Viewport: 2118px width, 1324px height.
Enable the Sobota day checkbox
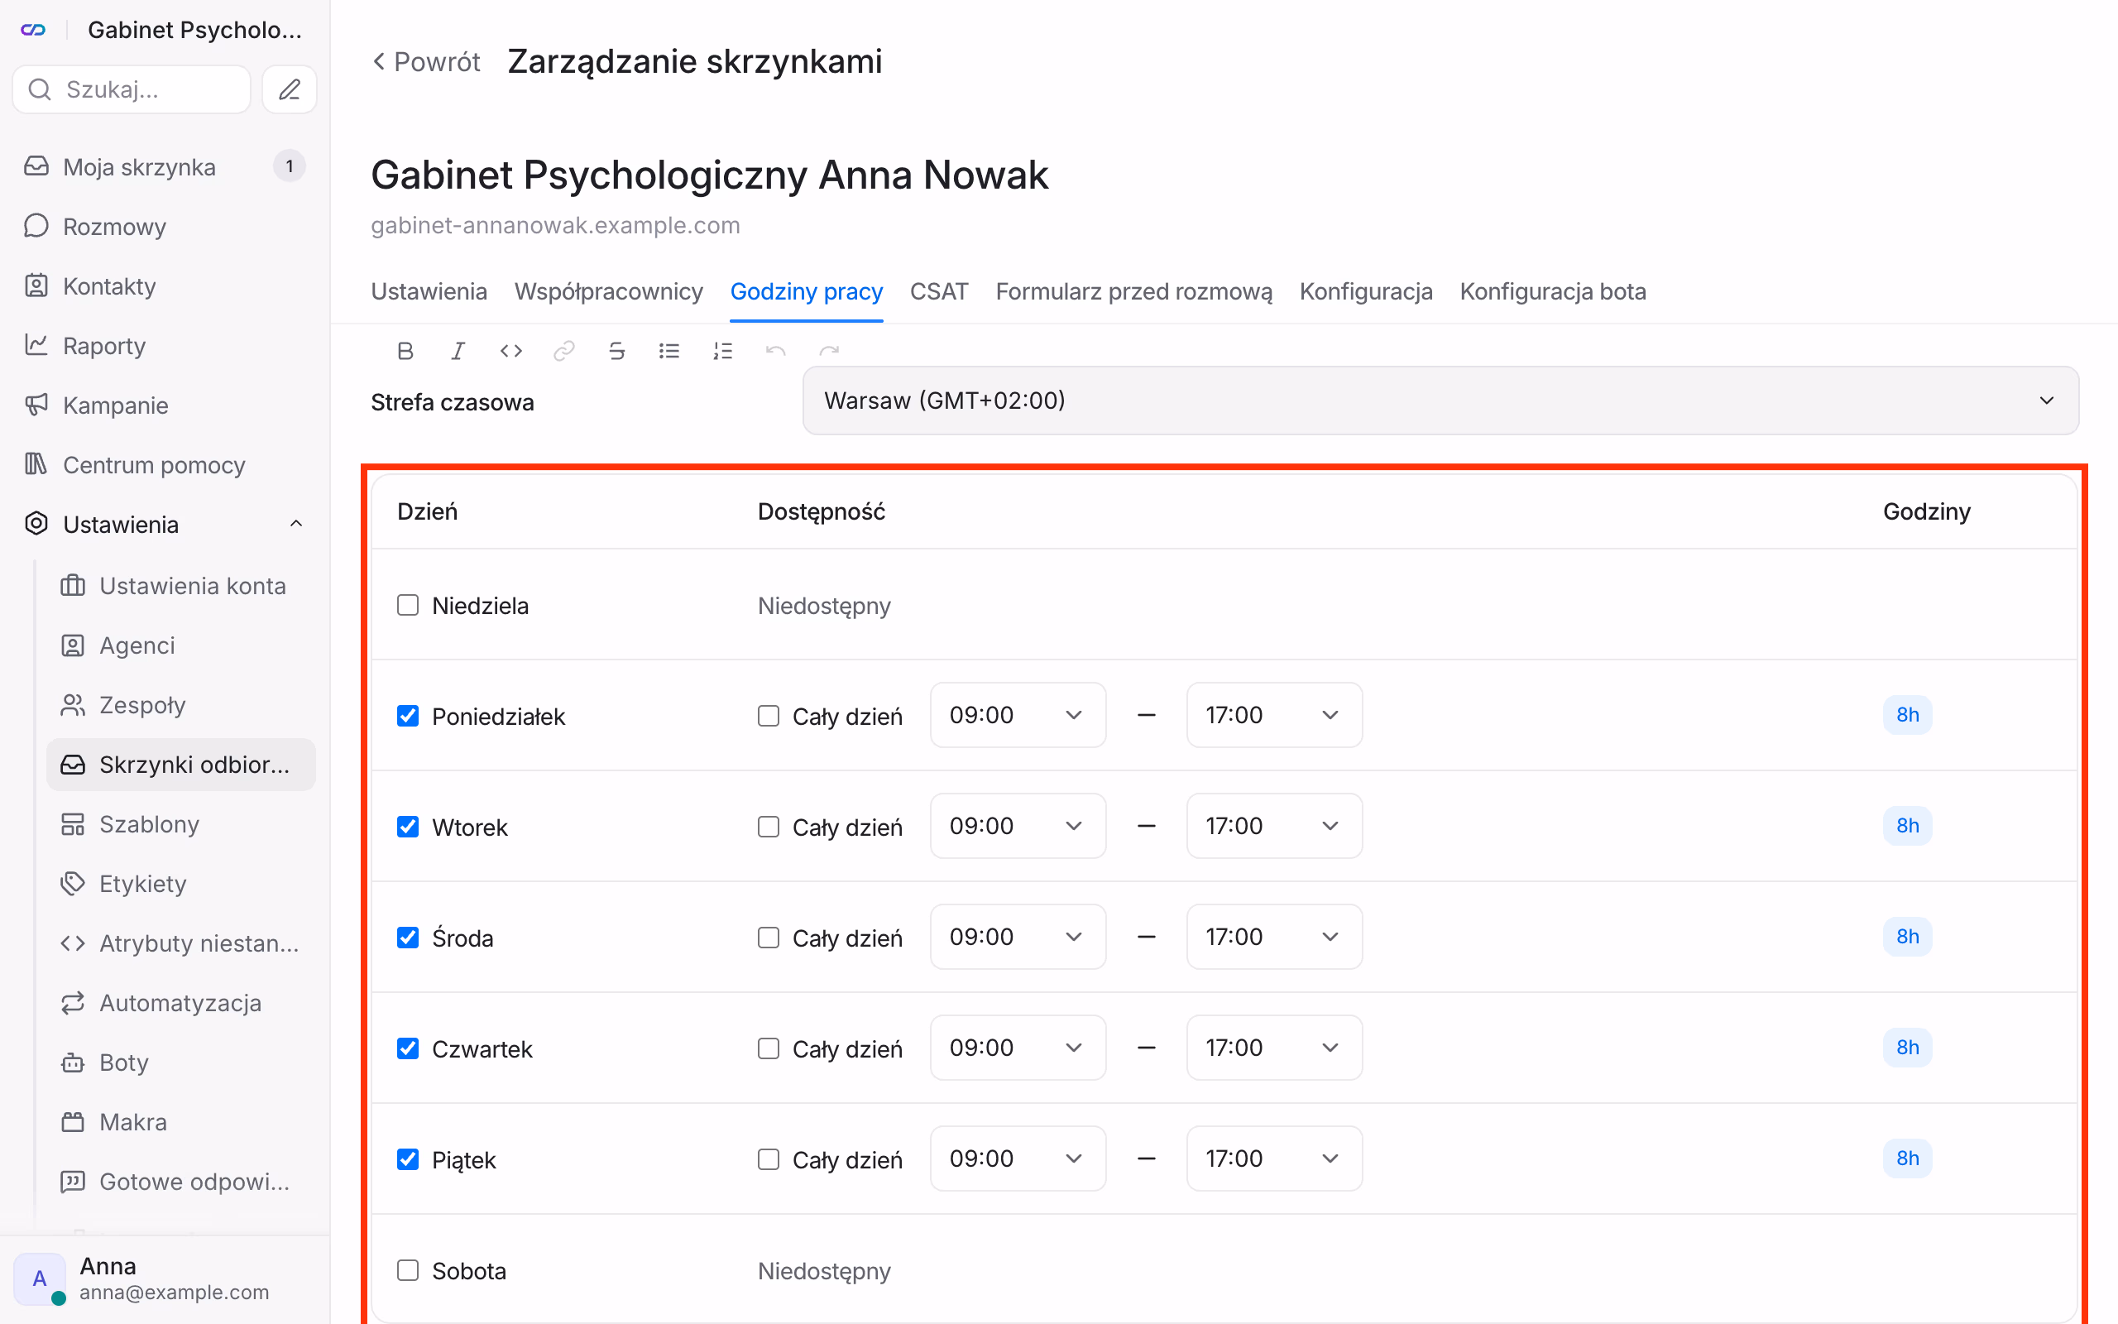(x=408, y=1269)
